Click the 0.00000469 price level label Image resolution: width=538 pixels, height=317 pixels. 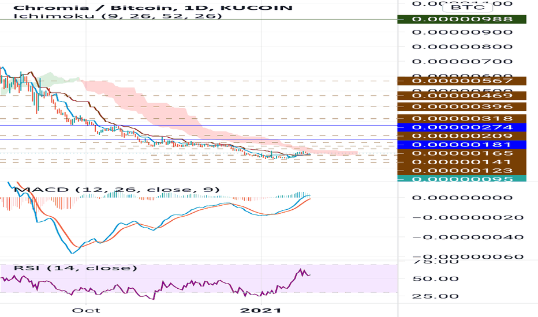462,96
